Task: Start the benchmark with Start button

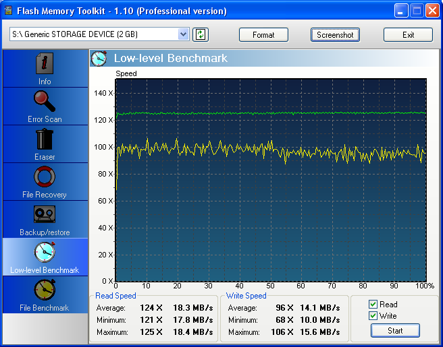Action: 395,331
